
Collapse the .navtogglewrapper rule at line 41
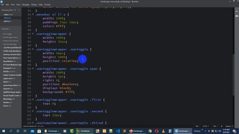click(x=33, y=34)
